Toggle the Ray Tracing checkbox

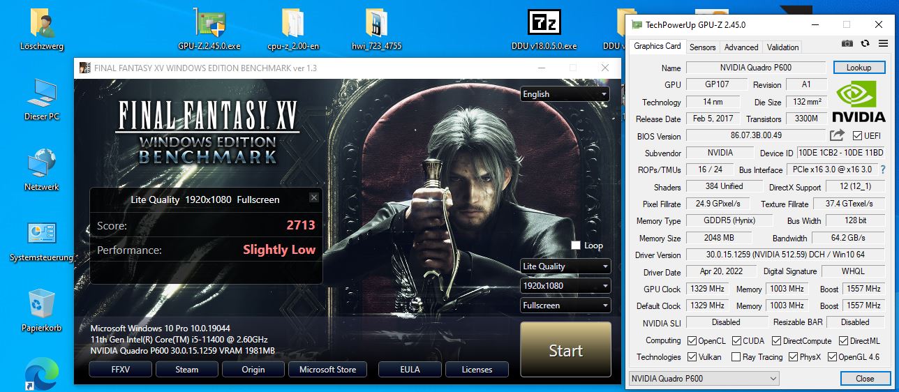coord(736,357)
